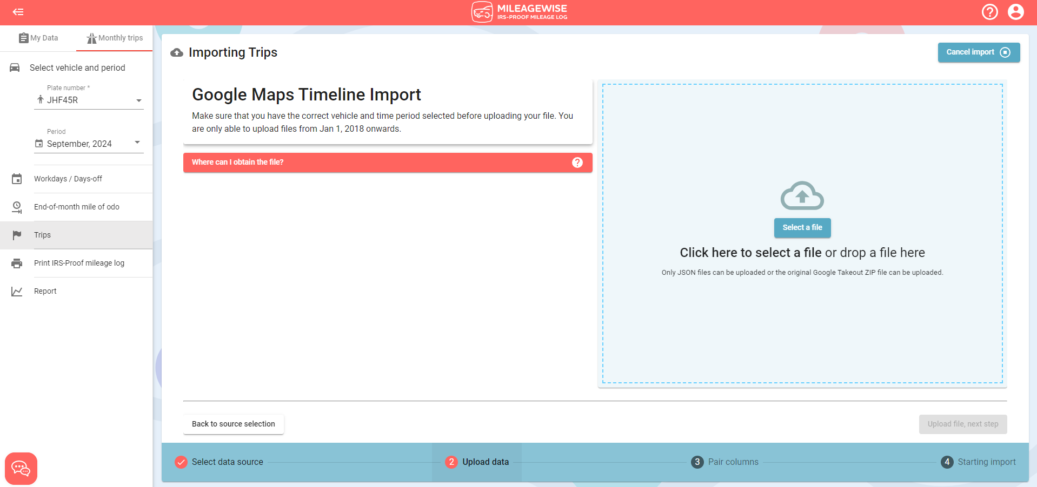The image size is (1037, 487).
Task: Switch to the Monthly trips tab
Action: 114,38
